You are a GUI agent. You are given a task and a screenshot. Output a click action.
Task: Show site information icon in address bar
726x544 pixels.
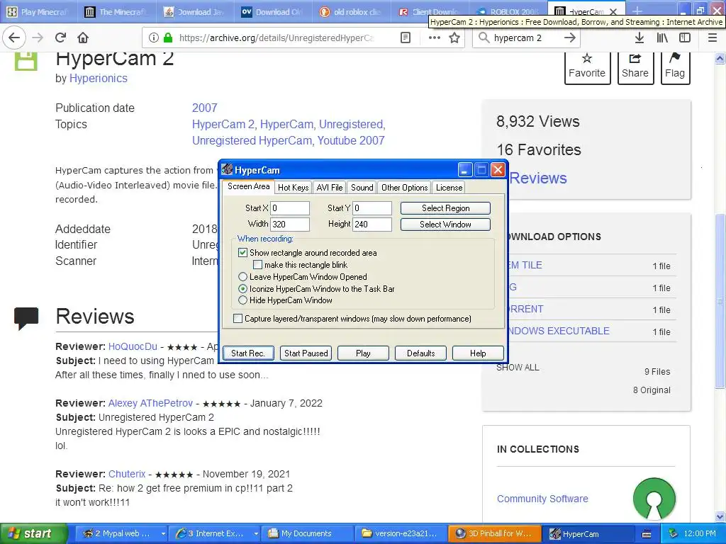[x=154, y=38]
